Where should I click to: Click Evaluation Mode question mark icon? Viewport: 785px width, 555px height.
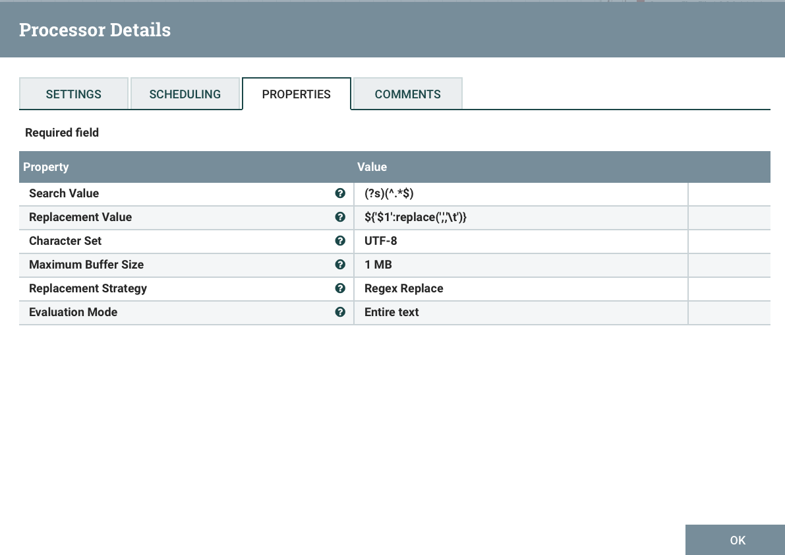(x=340, y=312)
